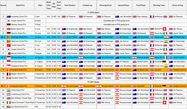Click the 3 April date cell

pos(40,17)
